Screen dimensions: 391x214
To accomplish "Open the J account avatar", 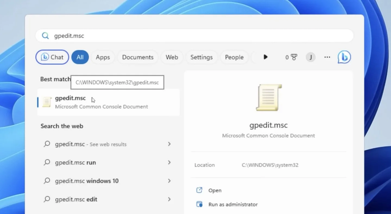I will (311, 57).
